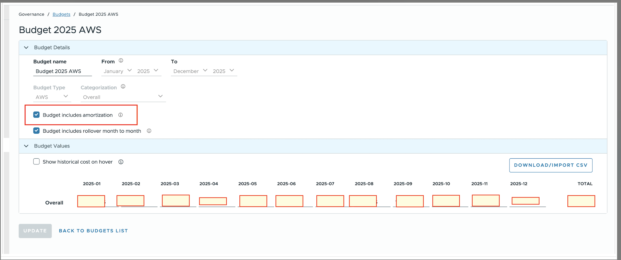Click info icon for amortization option
This screenshot has height=260, width=621.
click(x=120, y=115)
